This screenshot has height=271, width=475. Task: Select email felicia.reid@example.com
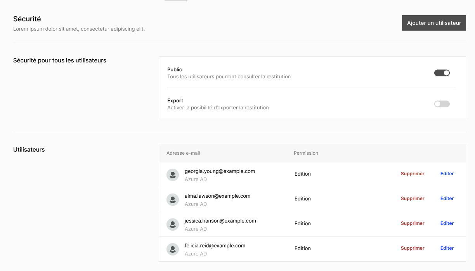(x=215, y=246)
